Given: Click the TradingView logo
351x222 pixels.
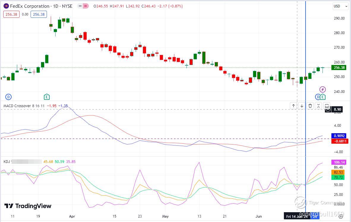Looking at the screenshot, I should [28, 206].
